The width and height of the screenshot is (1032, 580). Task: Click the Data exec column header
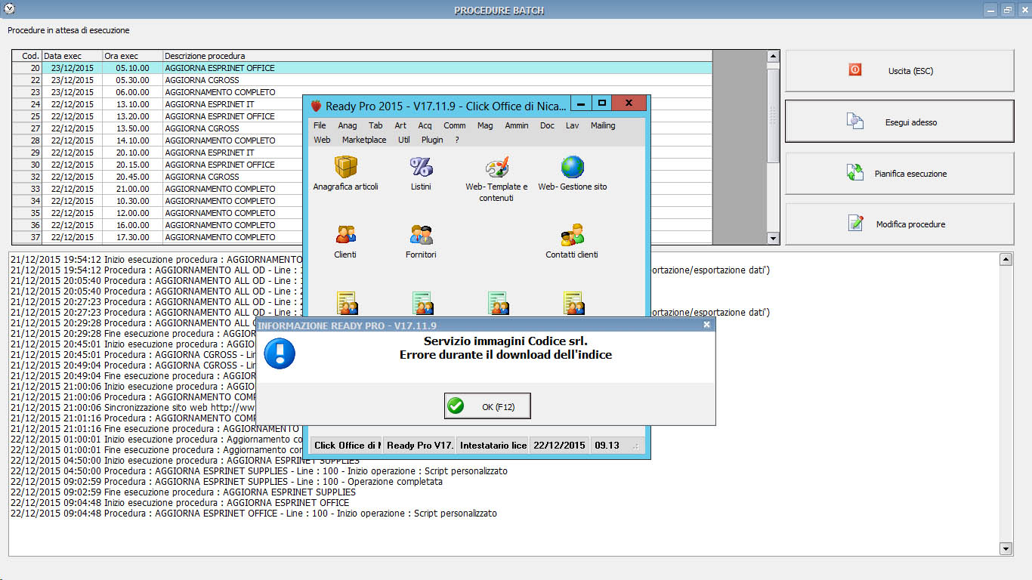73,56
